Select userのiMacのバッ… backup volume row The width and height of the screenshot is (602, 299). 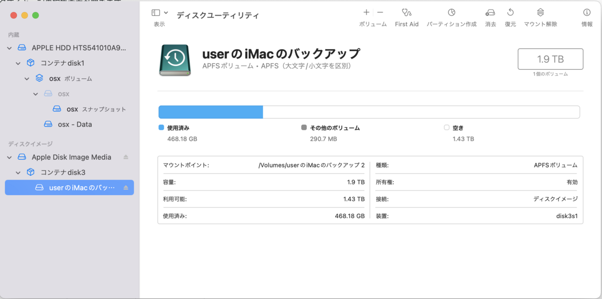69,188
